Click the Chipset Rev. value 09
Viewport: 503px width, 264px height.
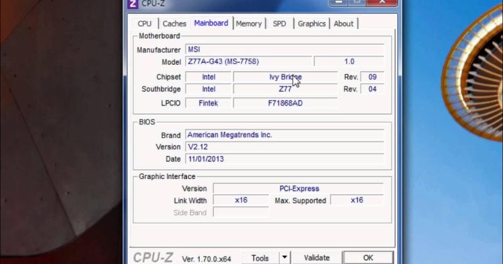tap(372, 77)
